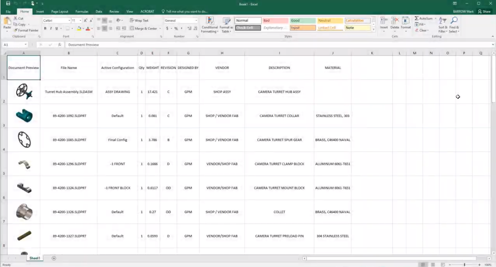Viewport: 496px width, 267px height.
Task: Click the Save icon in quick access toolbar
Action: click(8, 3)
